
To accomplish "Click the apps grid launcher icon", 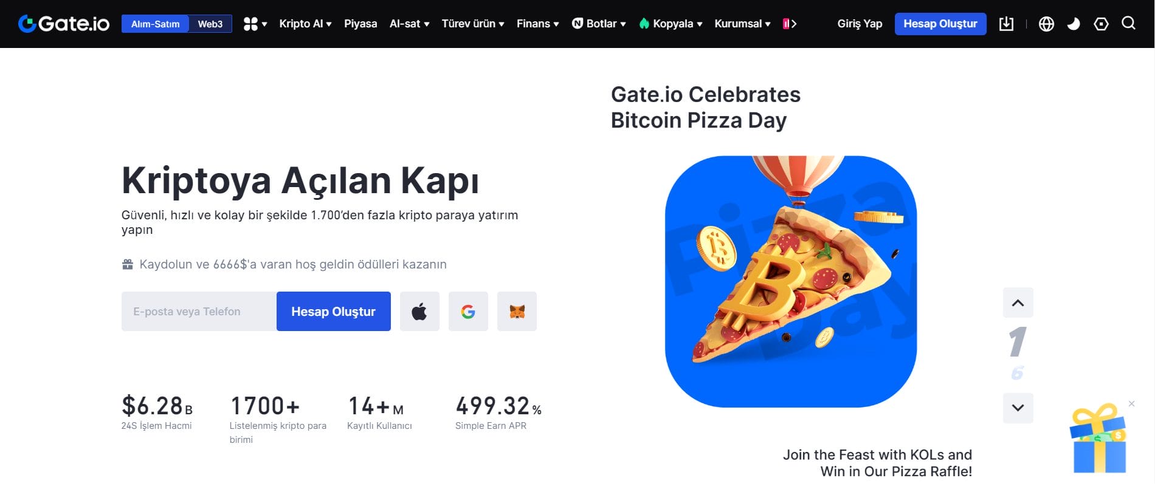I will tap(250, 24).
